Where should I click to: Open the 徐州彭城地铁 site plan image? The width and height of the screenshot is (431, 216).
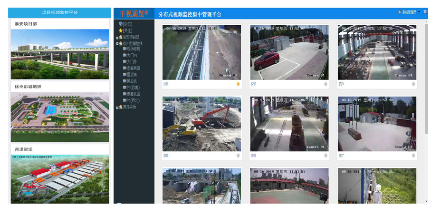click(x=60, y=117)
